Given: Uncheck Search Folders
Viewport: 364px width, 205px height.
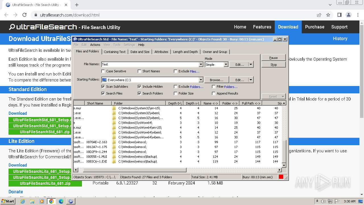Looking at the screenshot, I should pos(140,93).
